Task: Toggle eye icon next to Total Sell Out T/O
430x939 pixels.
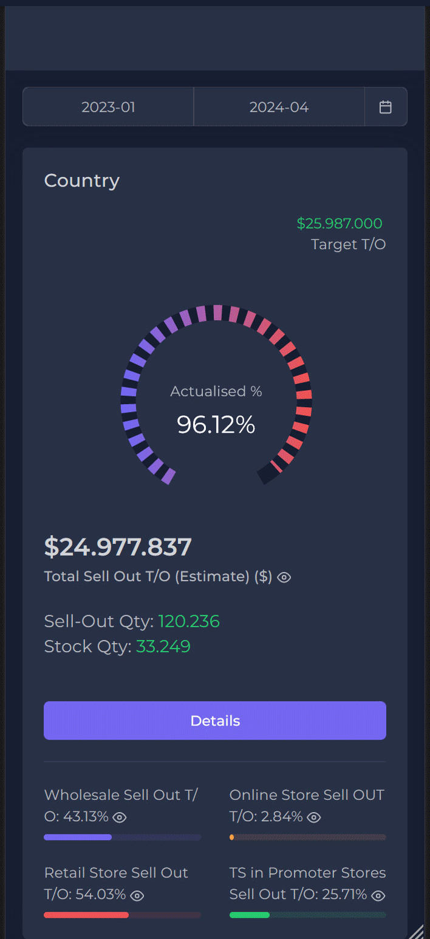Action: coord(284,577)
